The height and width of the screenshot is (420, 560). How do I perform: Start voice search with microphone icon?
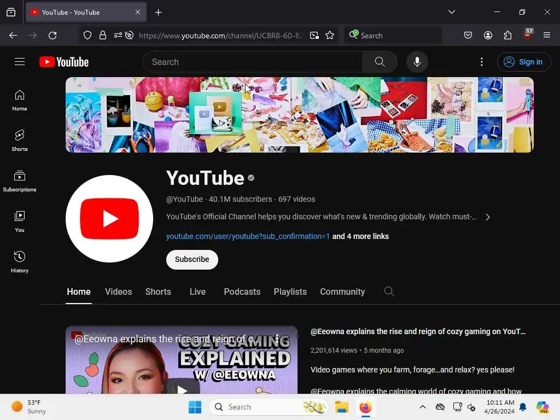[417, 62]
